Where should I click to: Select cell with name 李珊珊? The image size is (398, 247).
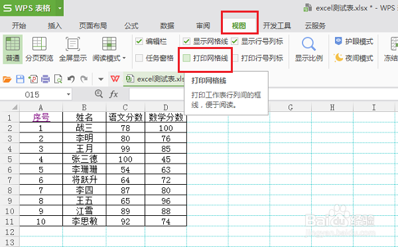[x=84, y=170]
